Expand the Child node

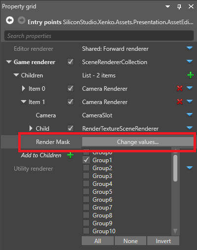point(31,128)
